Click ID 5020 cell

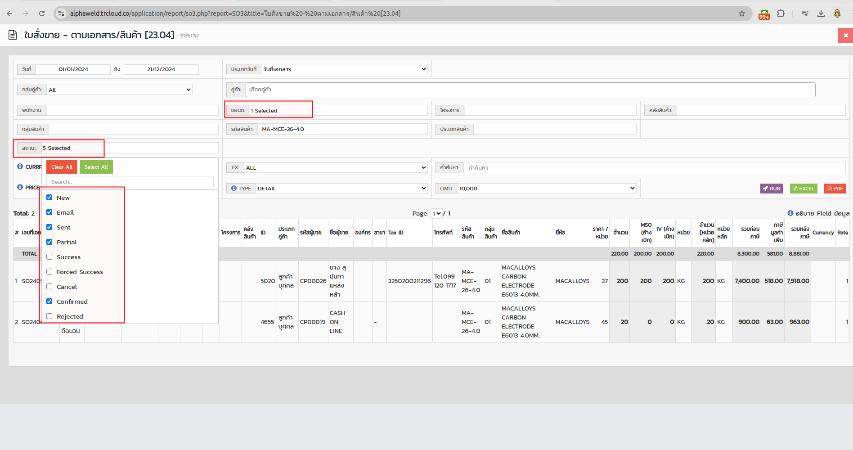coord(268,281)
